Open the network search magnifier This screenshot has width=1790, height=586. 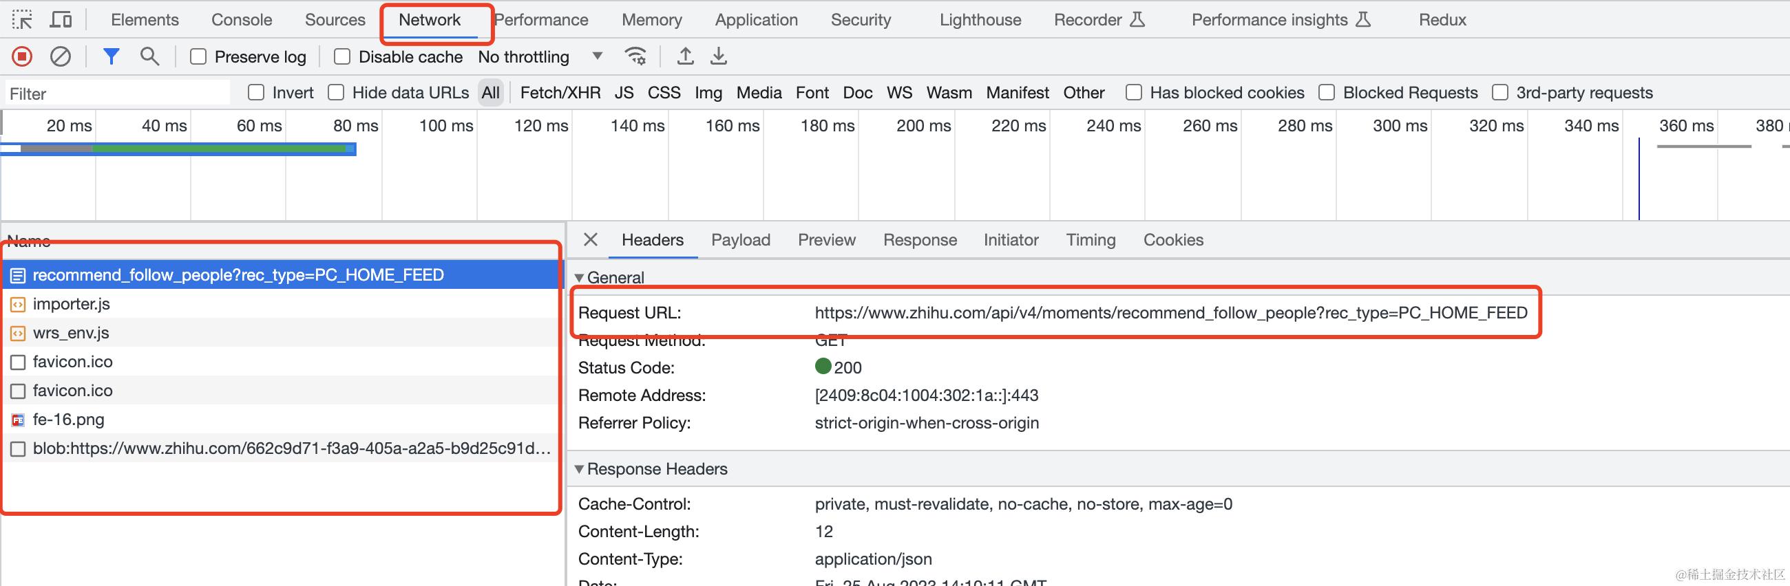point(149,56)
